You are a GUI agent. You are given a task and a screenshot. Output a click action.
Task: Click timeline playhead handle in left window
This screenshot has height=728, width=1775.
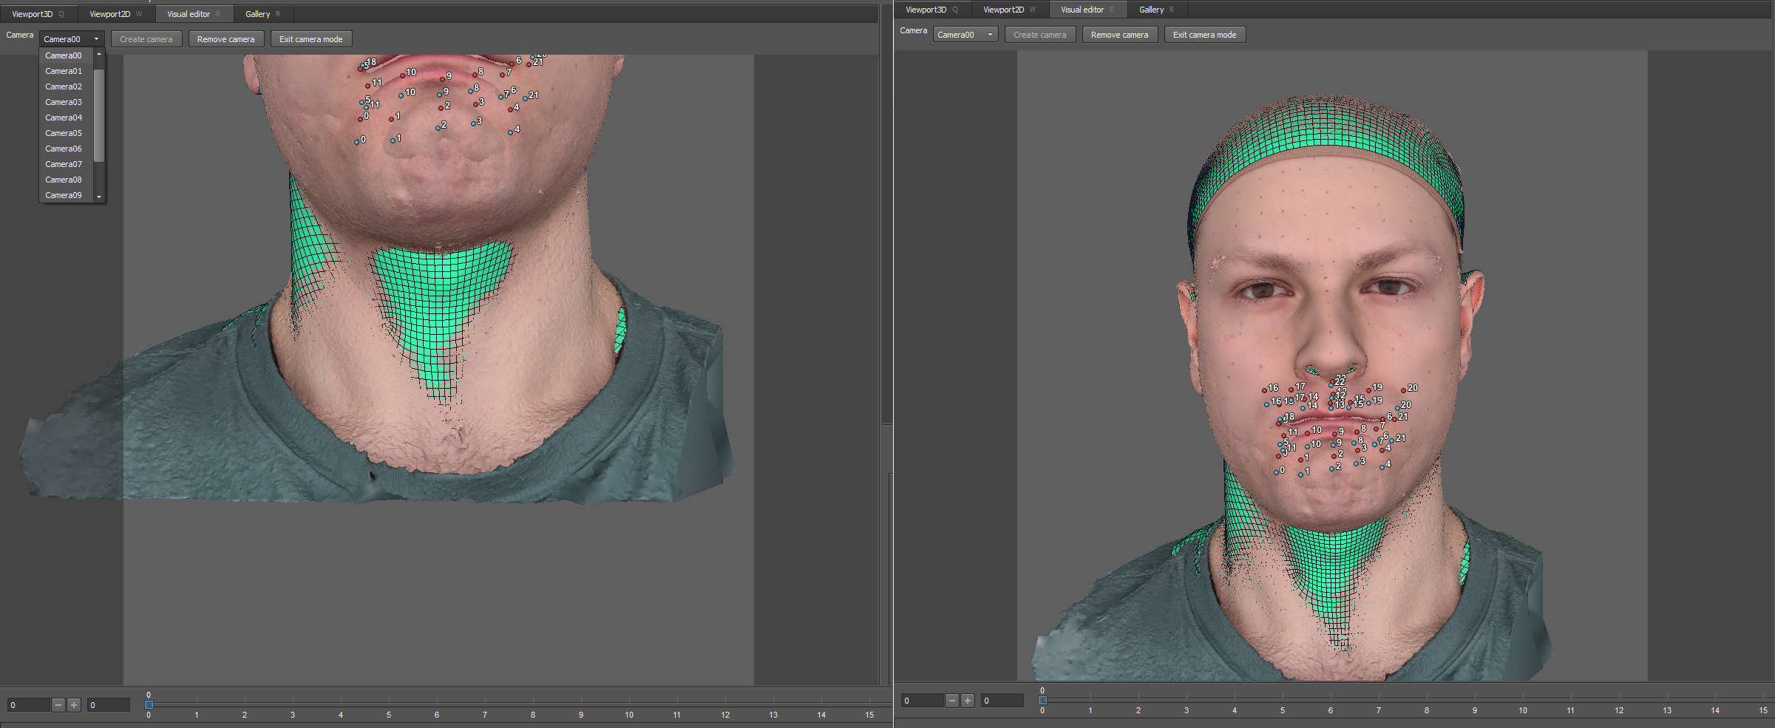(x=149, y=704)
